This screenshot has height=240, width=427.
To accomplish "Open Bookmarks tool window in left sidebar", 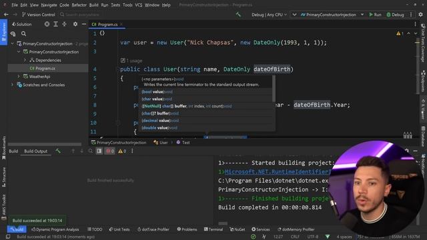I will pos(3,148).
